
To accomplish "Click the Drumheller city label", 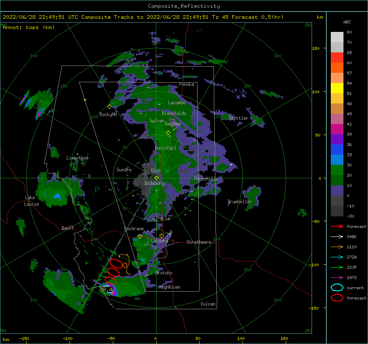I will tap(240, 202).
